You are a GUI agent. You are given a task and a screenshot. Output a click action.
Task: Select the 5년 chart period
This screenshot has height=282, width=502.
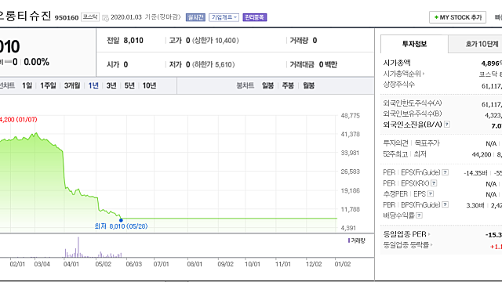(129, 85)
